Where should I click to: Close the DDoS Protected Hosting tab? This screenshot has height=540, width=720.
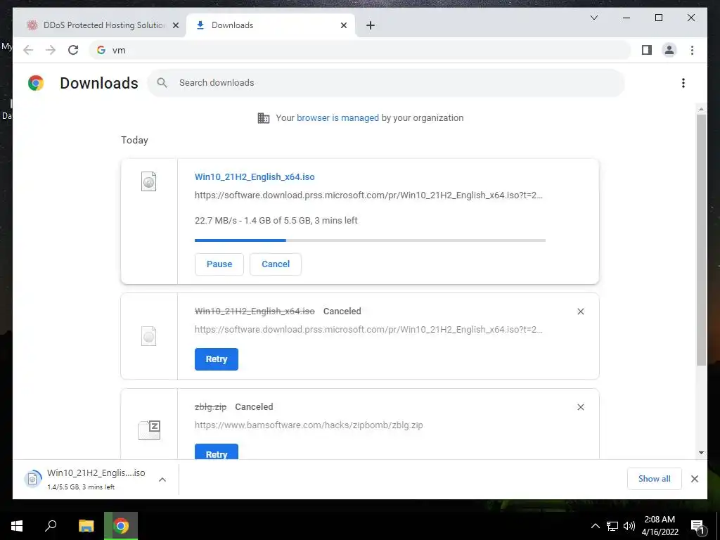175,25
